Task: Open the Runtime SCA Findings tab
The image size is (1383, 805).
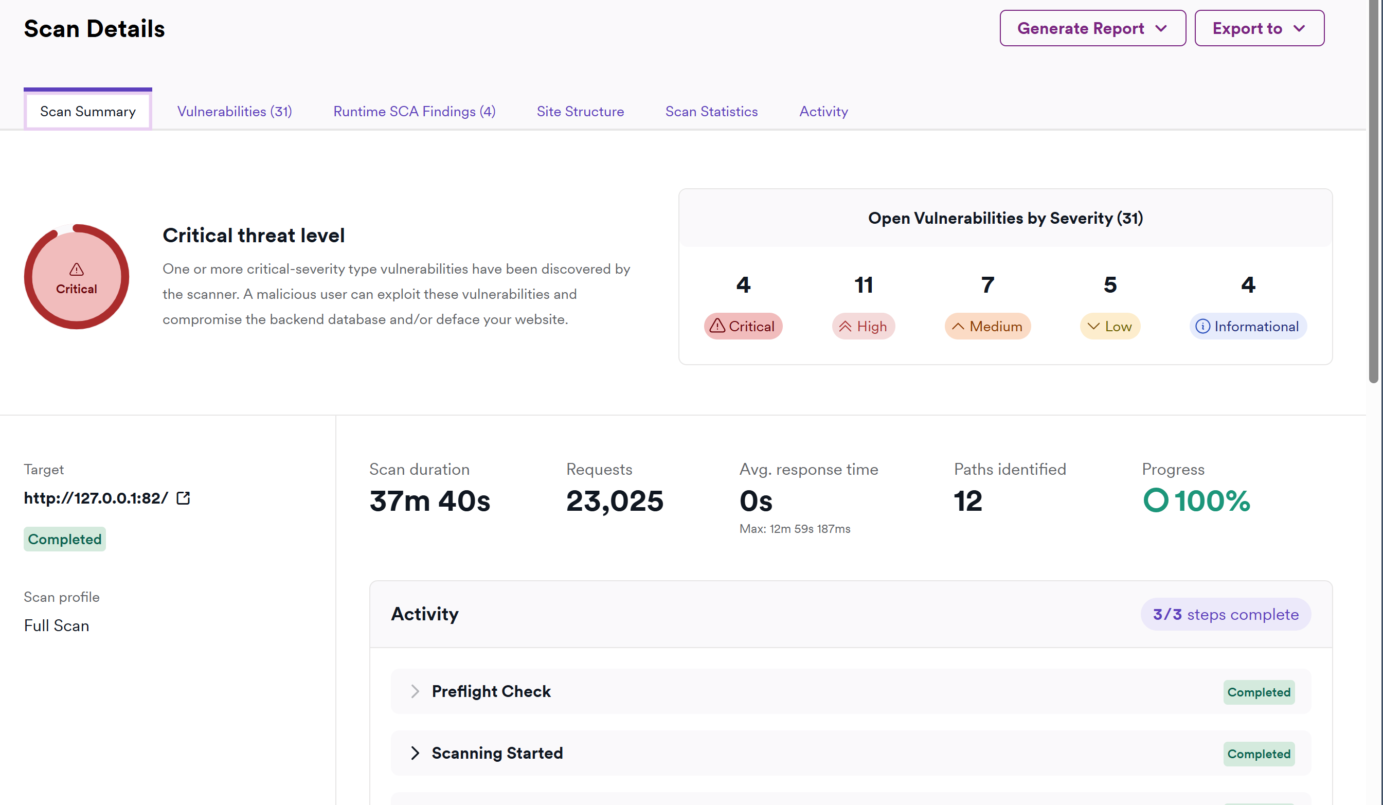Action: coord(415,112)
